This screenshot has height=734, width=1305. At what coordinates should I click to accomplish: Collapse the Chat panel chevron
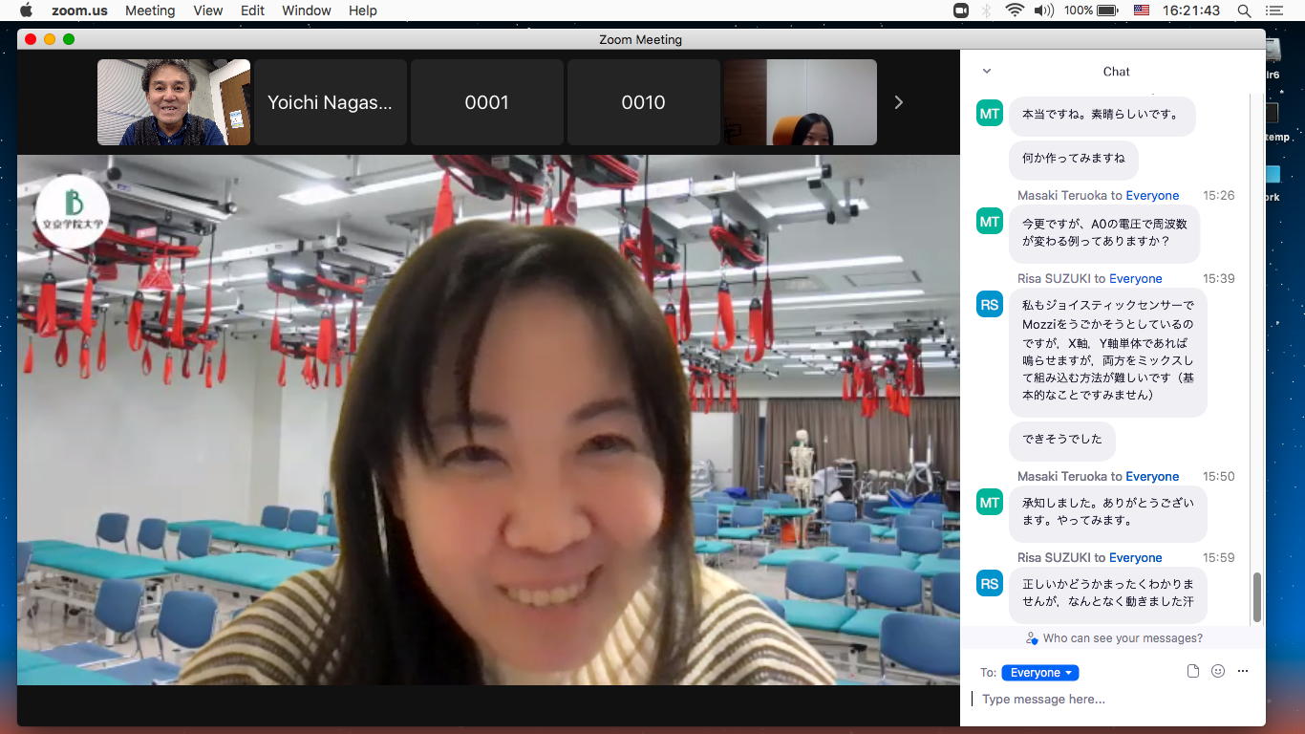(x=987, y=72)
